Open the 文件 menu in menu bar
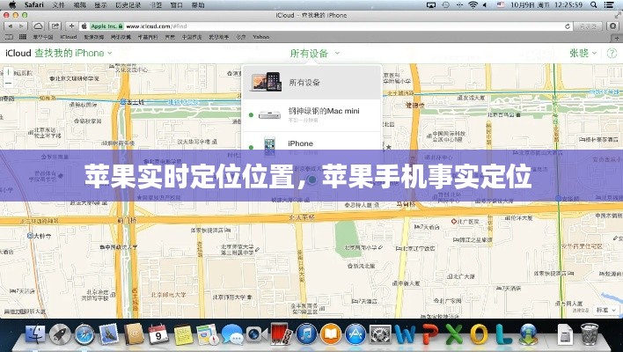 click(x=60, y=4)
